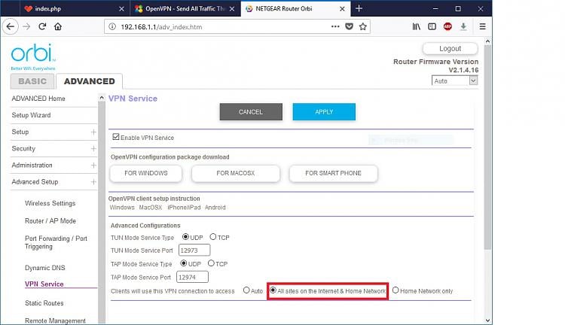Show site information for 192.168.1.1
565x325 pixels.
pos(112,26)
